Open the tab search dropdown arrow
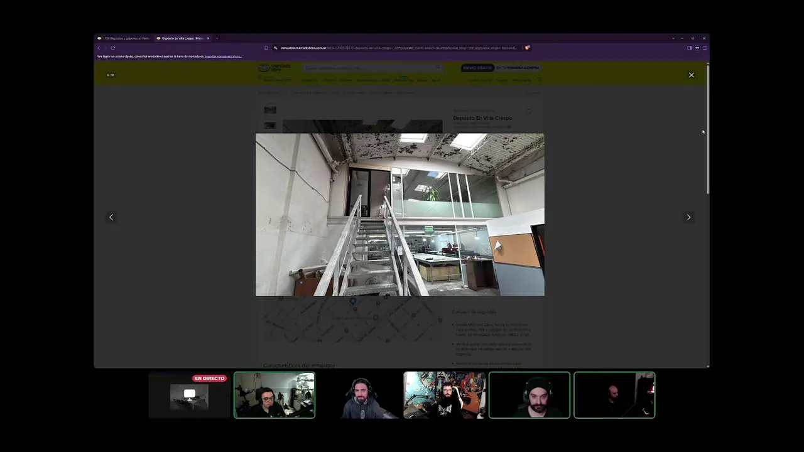804x452 pixels. point(673,38)
